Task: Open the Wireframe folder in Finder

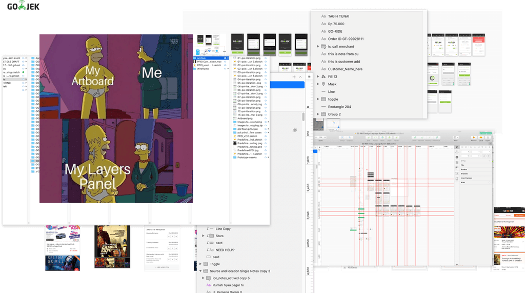Action: point(203,69)
